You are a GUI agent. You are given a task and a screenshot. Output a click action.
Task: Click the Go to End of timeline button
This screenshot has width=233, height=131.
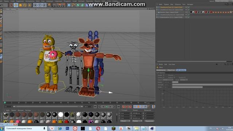pyautogui.click(x=118, y=107)
